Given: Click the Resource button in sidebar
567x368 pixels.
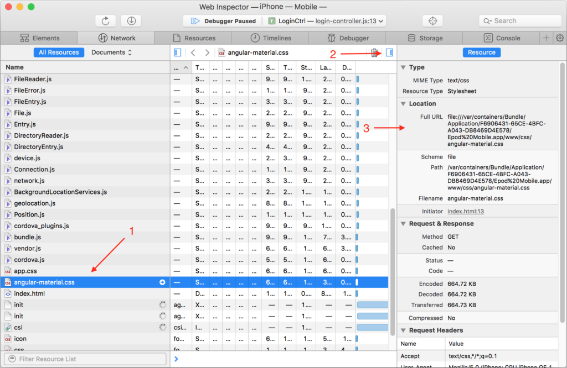Looking at the screenshot, I should 481,52.
